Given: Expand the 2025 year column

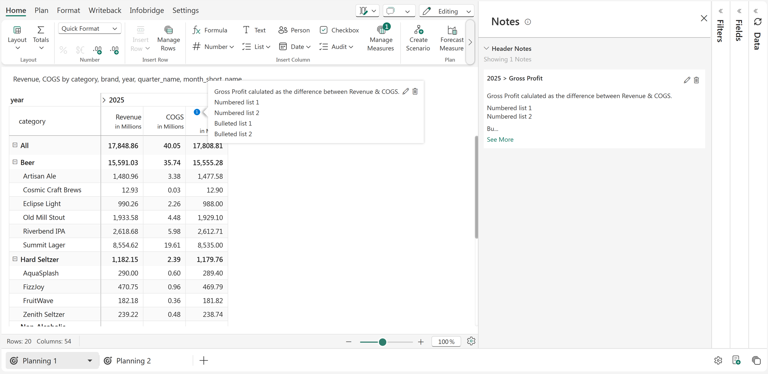Looking at the screenshot, I should [x=104, y=100].
